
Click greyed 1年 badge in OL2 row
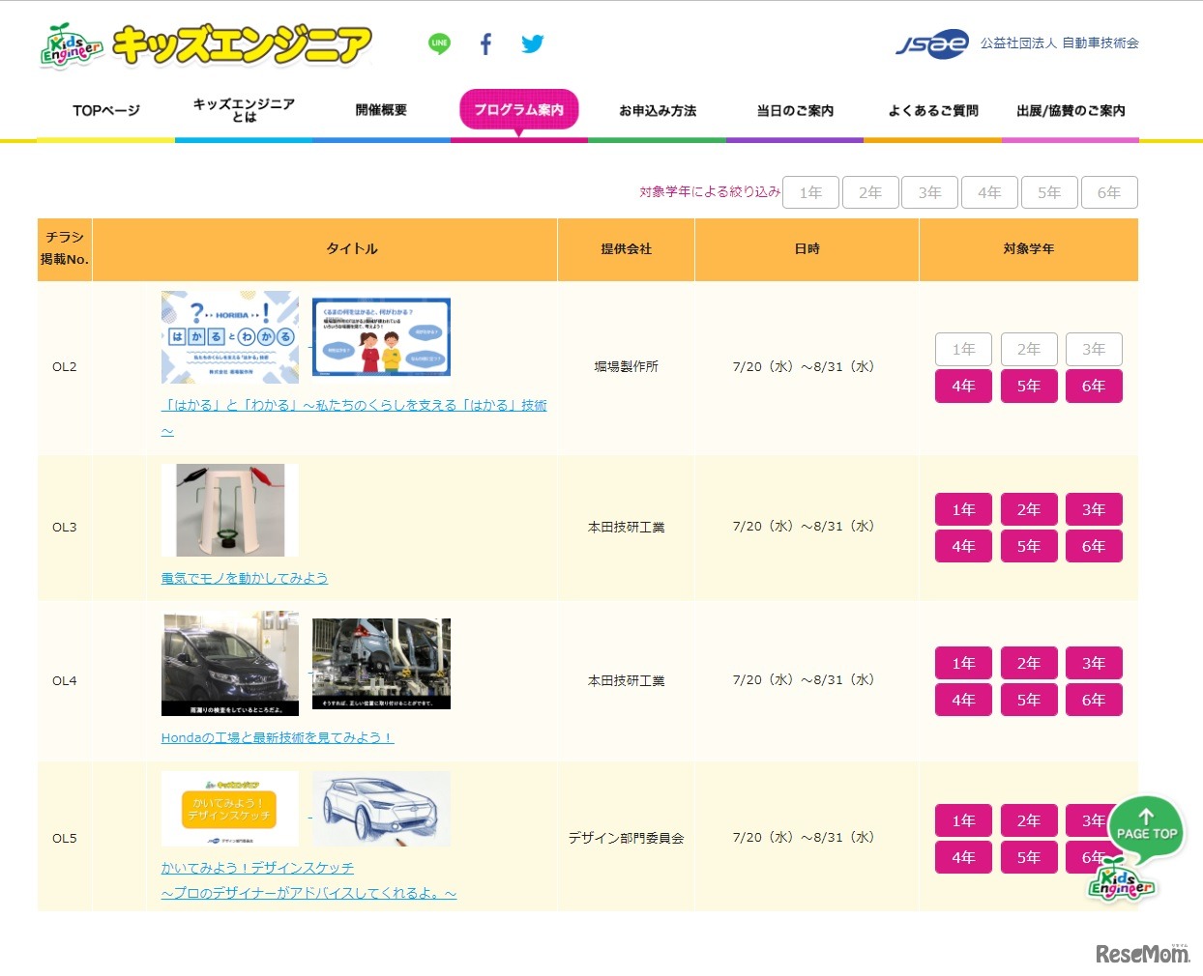click(963, 350)
